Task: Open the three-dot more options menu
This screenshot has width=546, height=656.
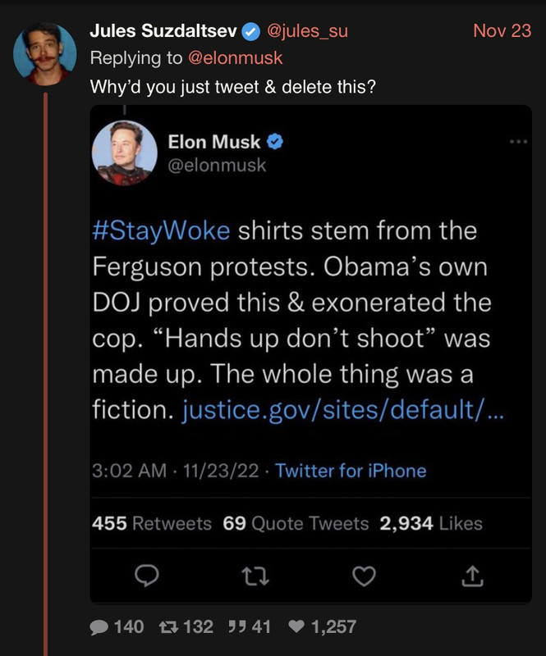Action: point(517,142)
